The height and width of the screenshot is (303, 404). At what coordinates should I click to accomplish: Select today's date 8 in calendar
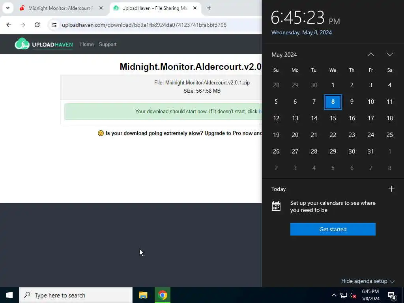point(333,102)
